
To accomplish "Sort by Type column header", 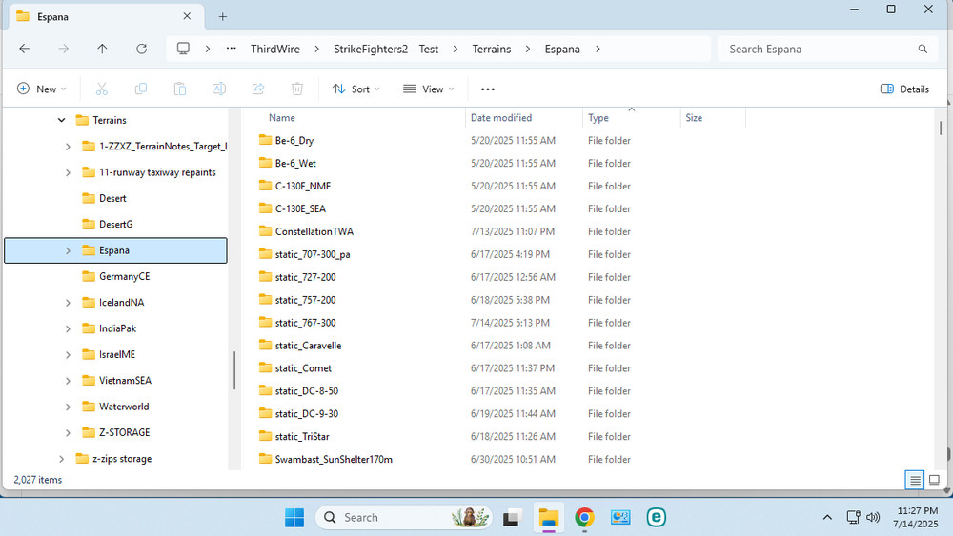I will 598,118.
